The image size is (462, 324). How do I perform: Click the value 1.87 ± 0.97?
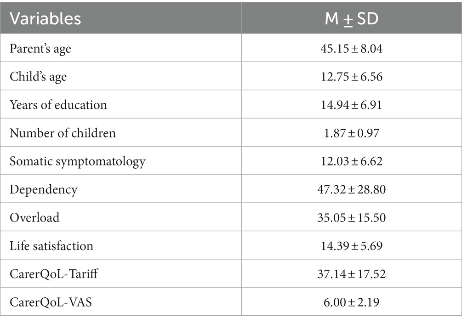[352, 133]
